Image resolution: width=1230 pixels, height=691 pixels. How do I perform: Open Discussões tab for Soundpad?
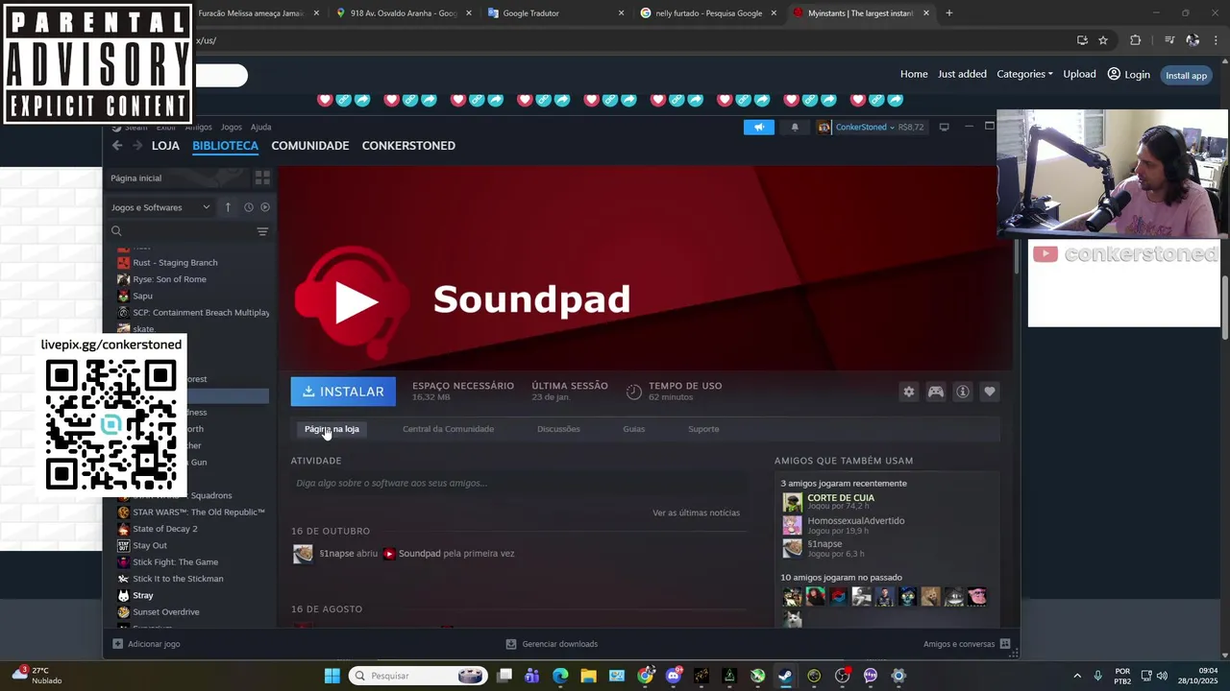click(x=558, y=429)
